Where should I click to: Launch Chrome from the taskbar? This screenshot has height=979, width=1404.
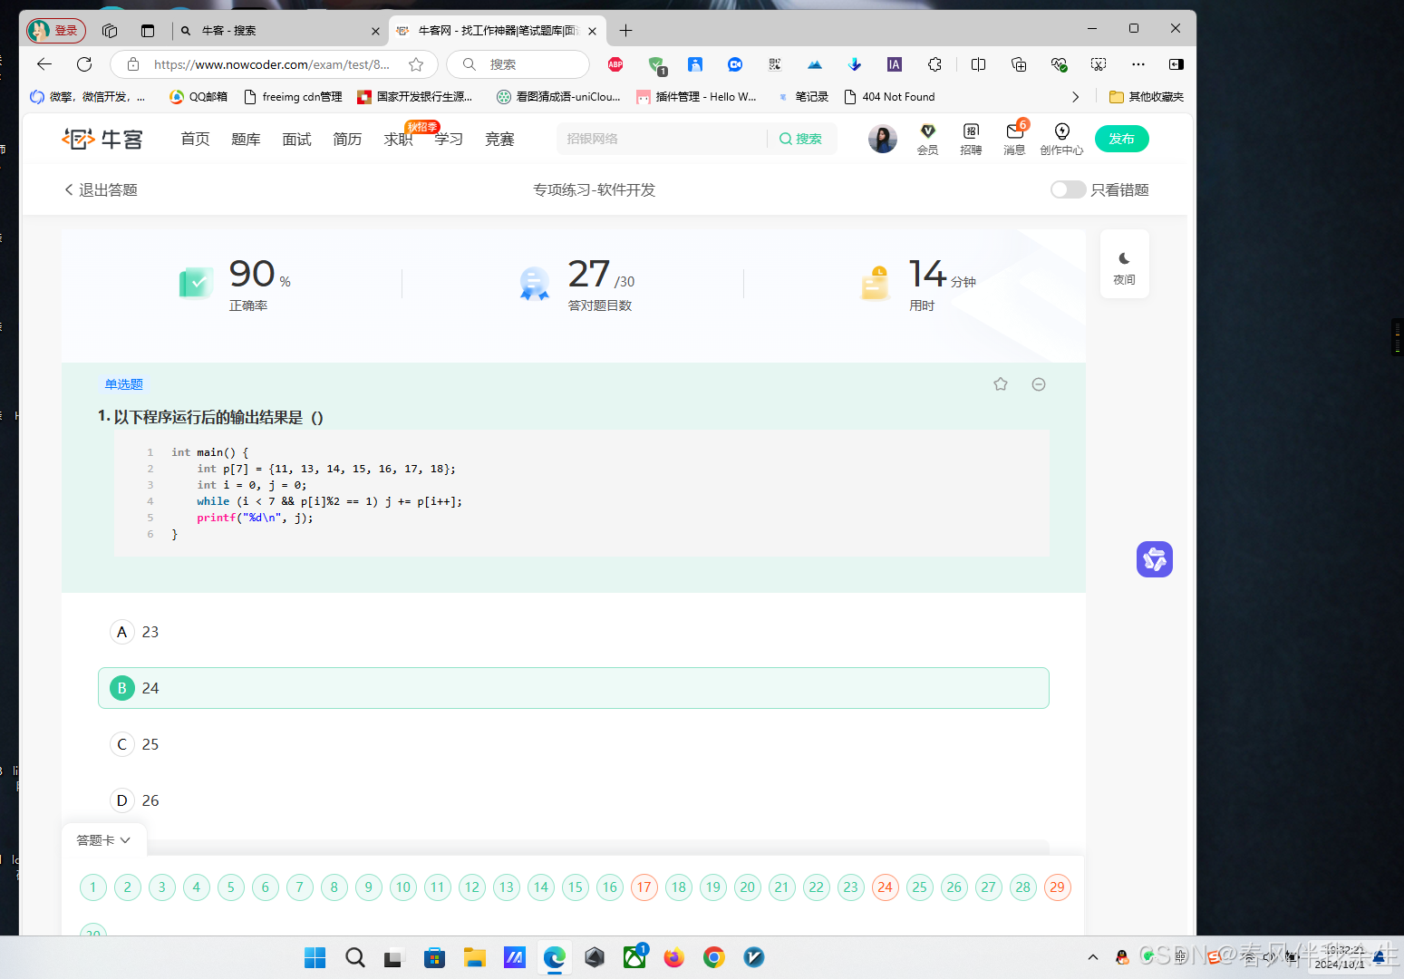coord(714,957)
